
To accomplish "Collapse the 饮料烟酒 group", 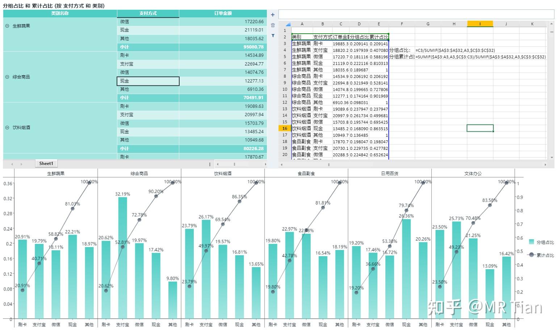I will pos(7,127).
